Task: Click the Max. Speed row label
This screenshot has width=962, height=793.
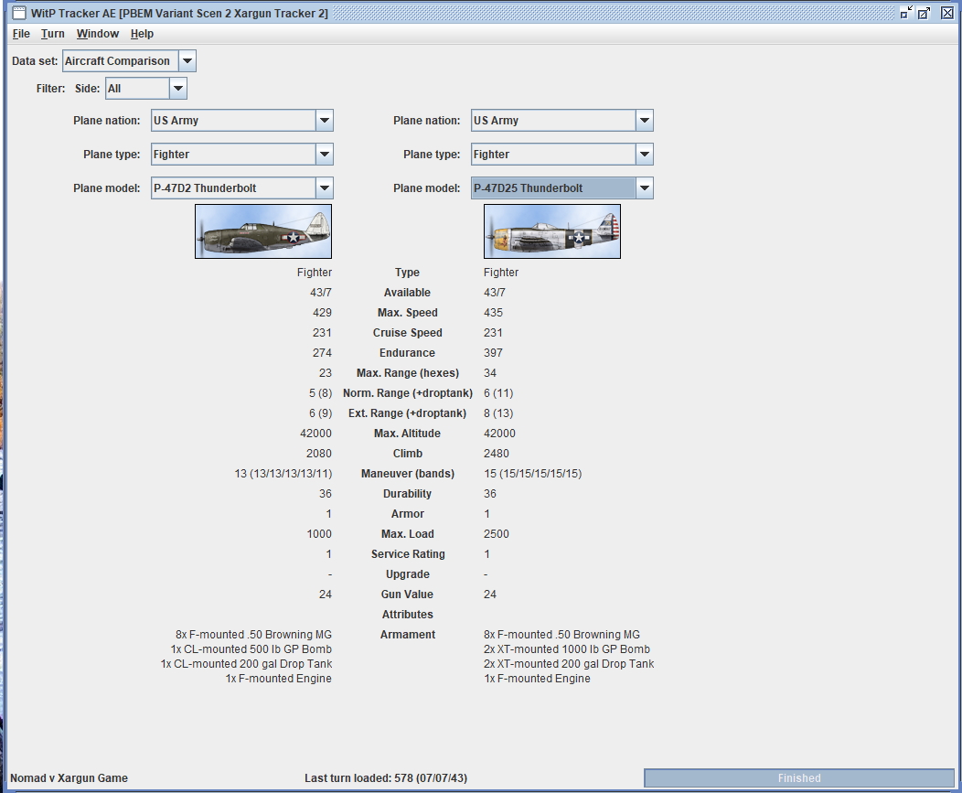Action: coord(407,313)
